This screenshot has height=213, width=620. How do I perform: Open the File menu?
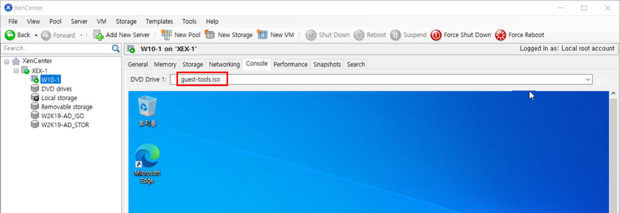[x=13, y=21]
